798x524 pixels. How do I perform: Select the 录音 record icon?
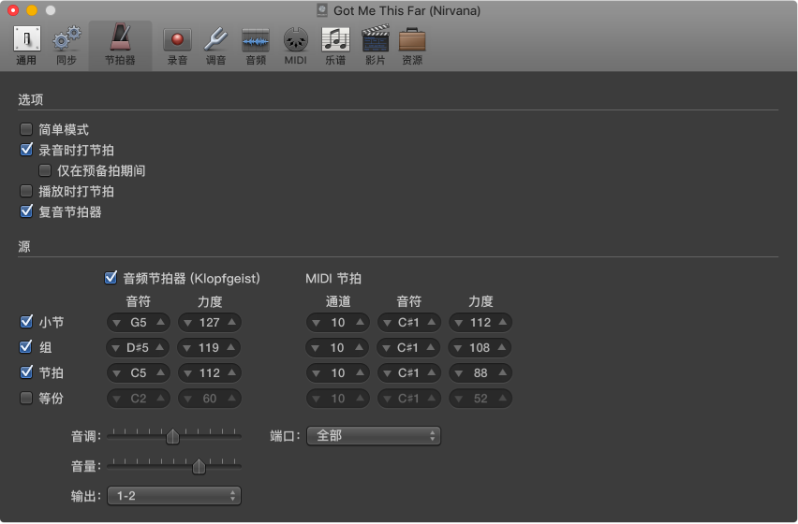(x=177, y=46)
